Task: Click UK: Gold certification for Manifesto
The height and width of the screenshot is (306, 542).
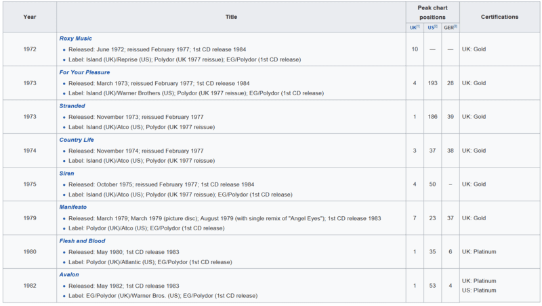Action: [474, 218]
